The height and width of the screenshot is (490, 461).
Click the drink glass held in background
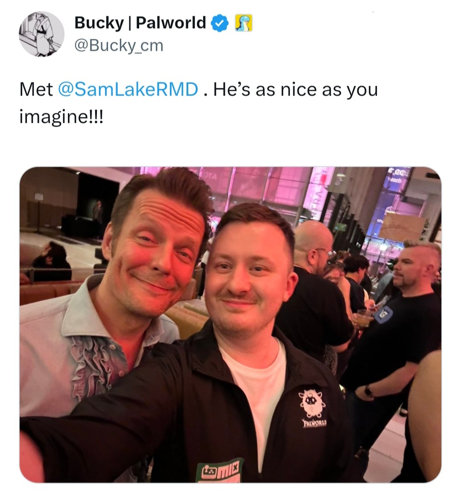click(363, 318)
